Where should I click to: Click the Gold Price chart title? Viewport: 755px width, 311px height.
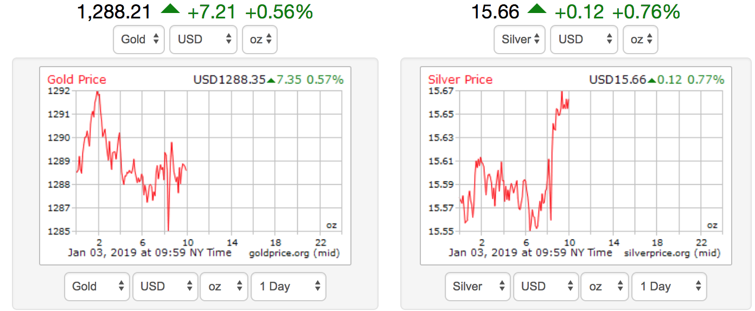pyautogui.click(x=77, y=80)
